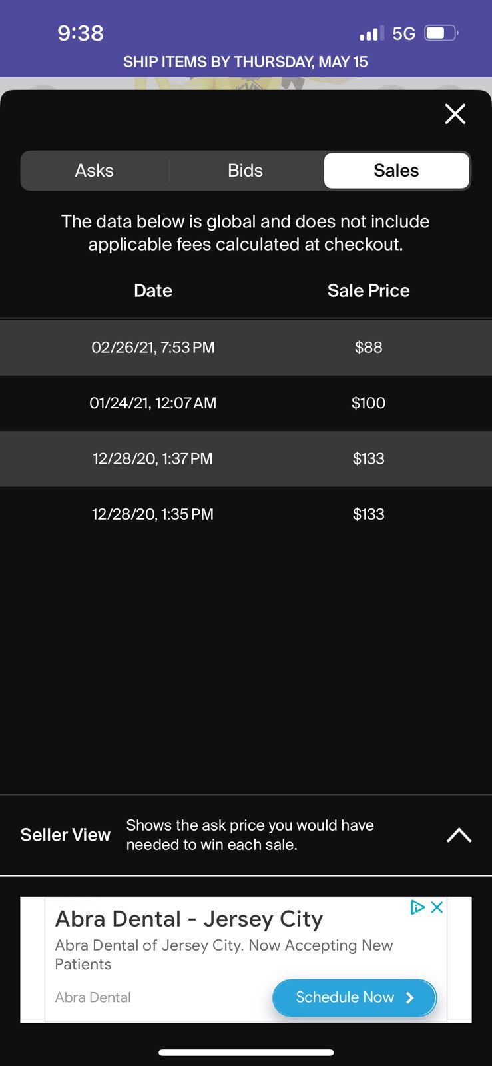Select the 12/28/20 1:37 PM sale row
Screen dimensions: 492x1066
[x=246, y=458]
